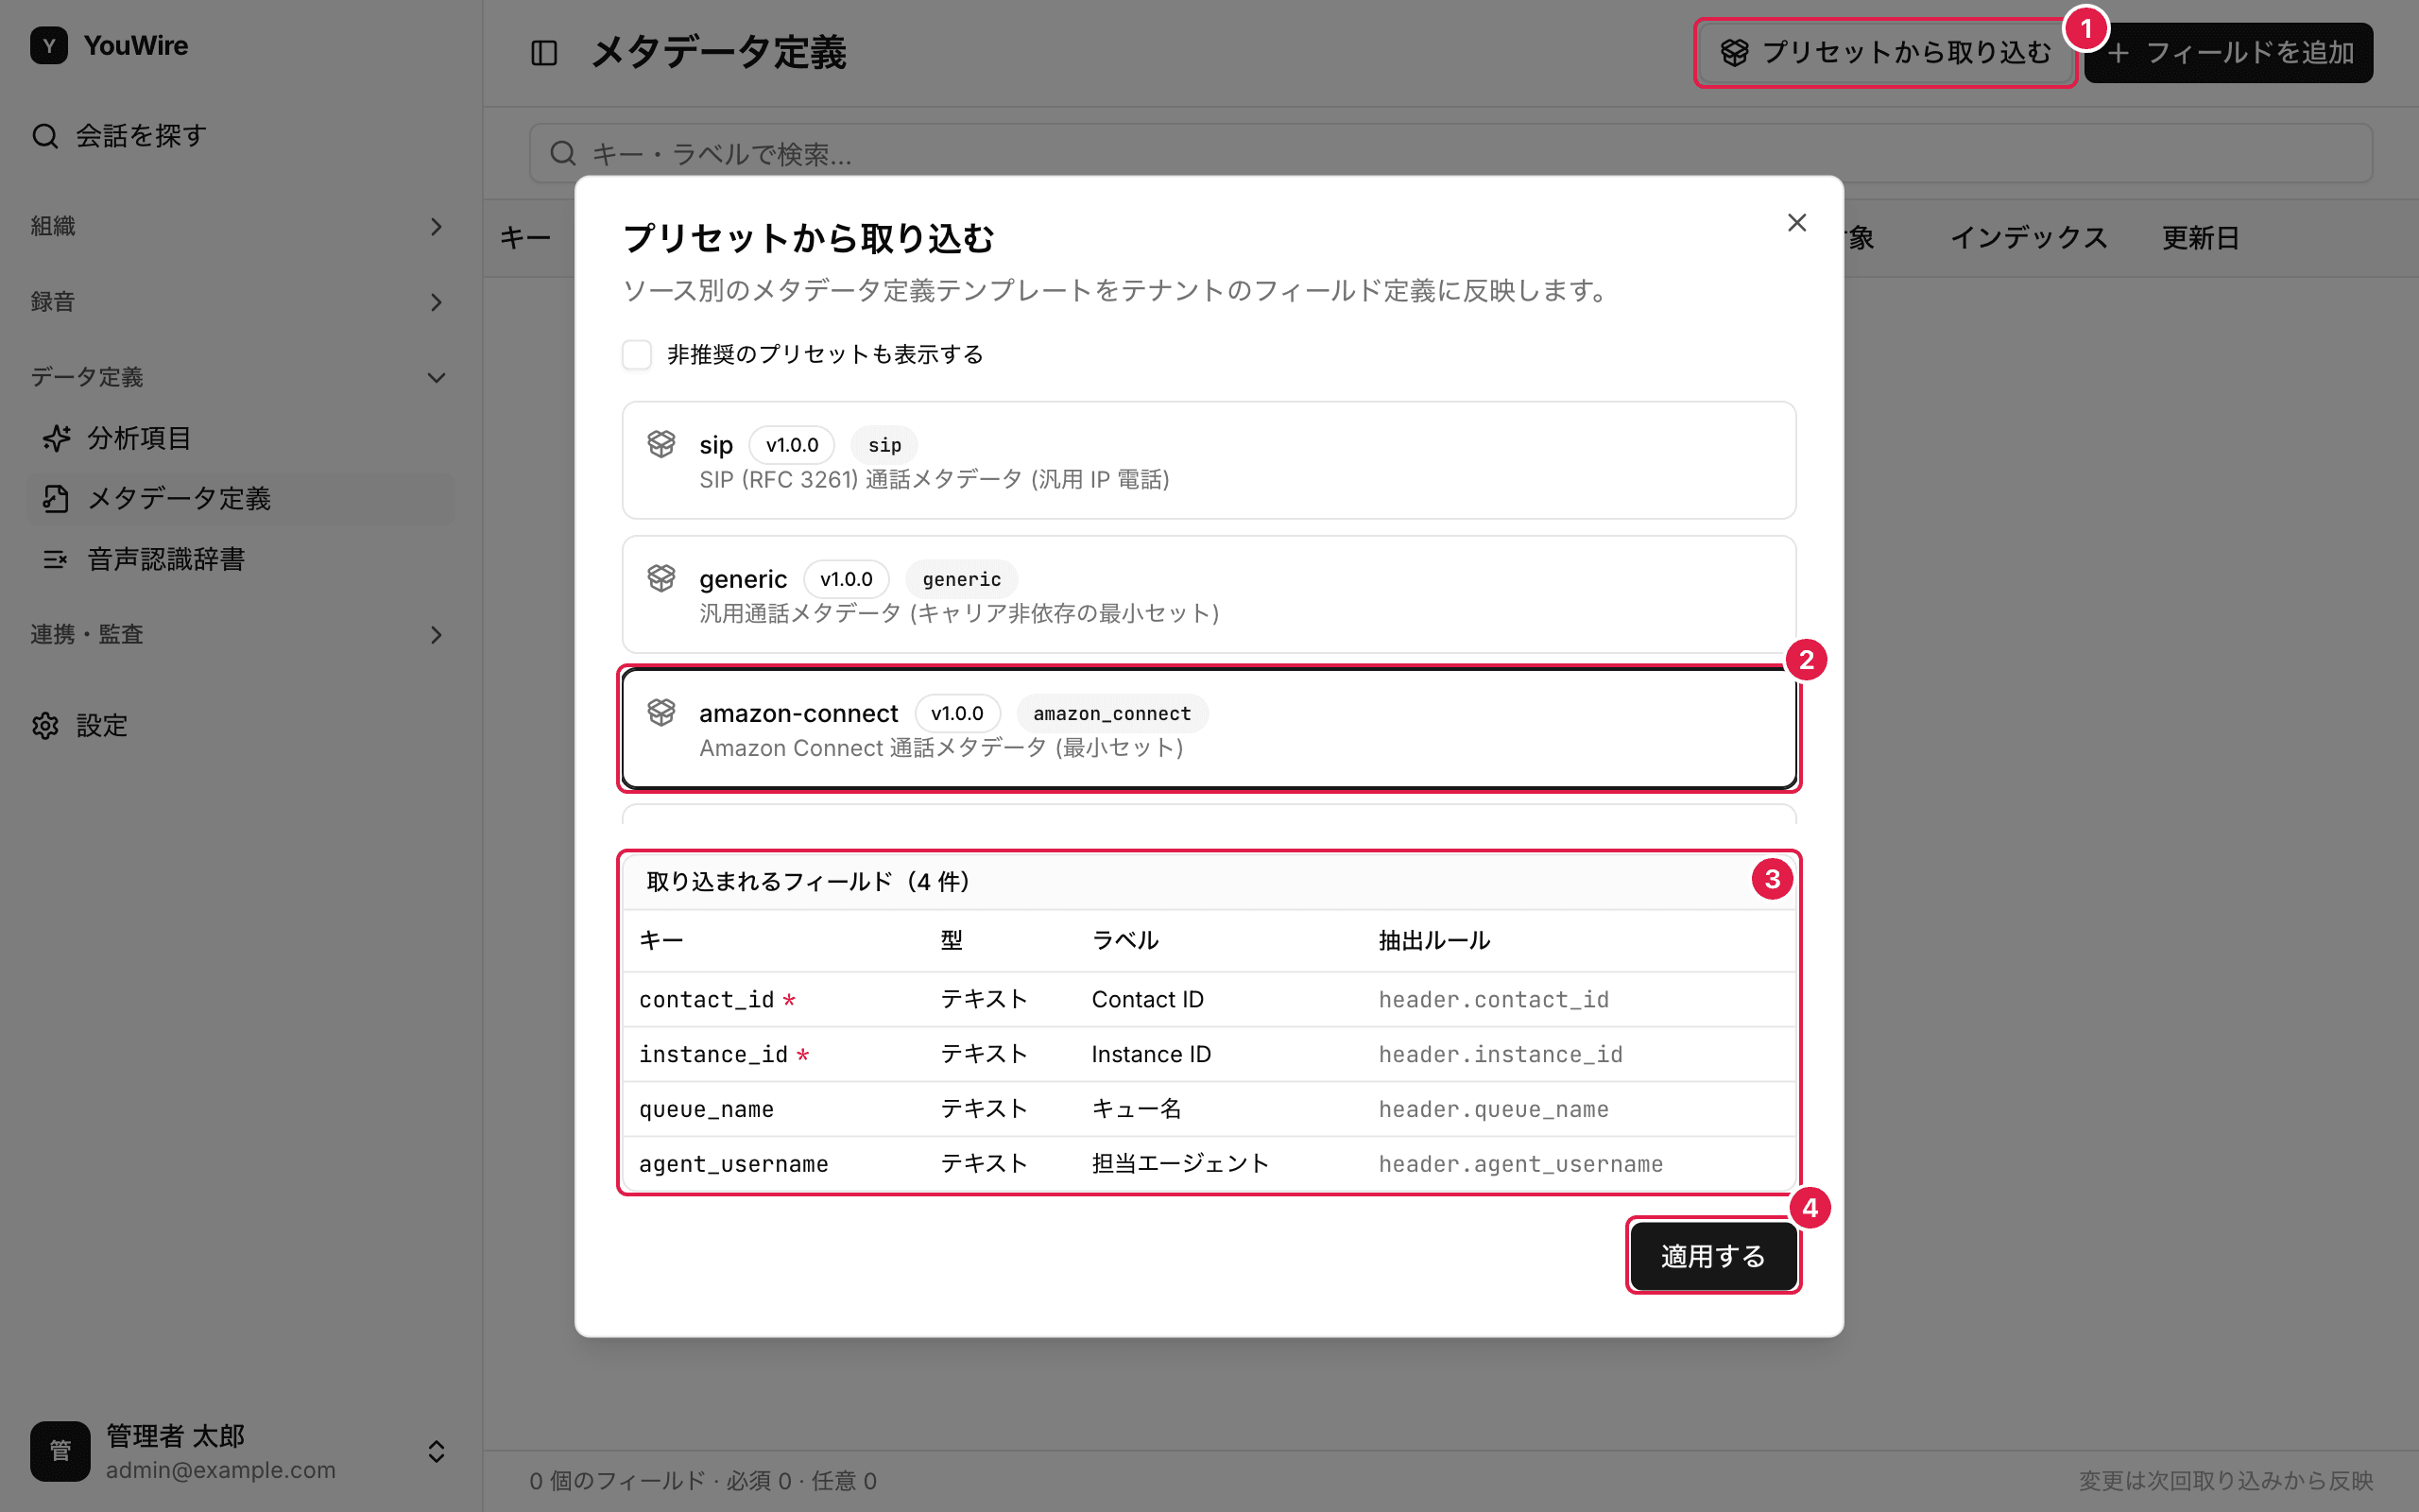Image resolution: width=2419 pixels, height=1512 pixels.
Task: Click the amazon-connect preset package icon
Action: pyautogui.click(x=661, y=712)
